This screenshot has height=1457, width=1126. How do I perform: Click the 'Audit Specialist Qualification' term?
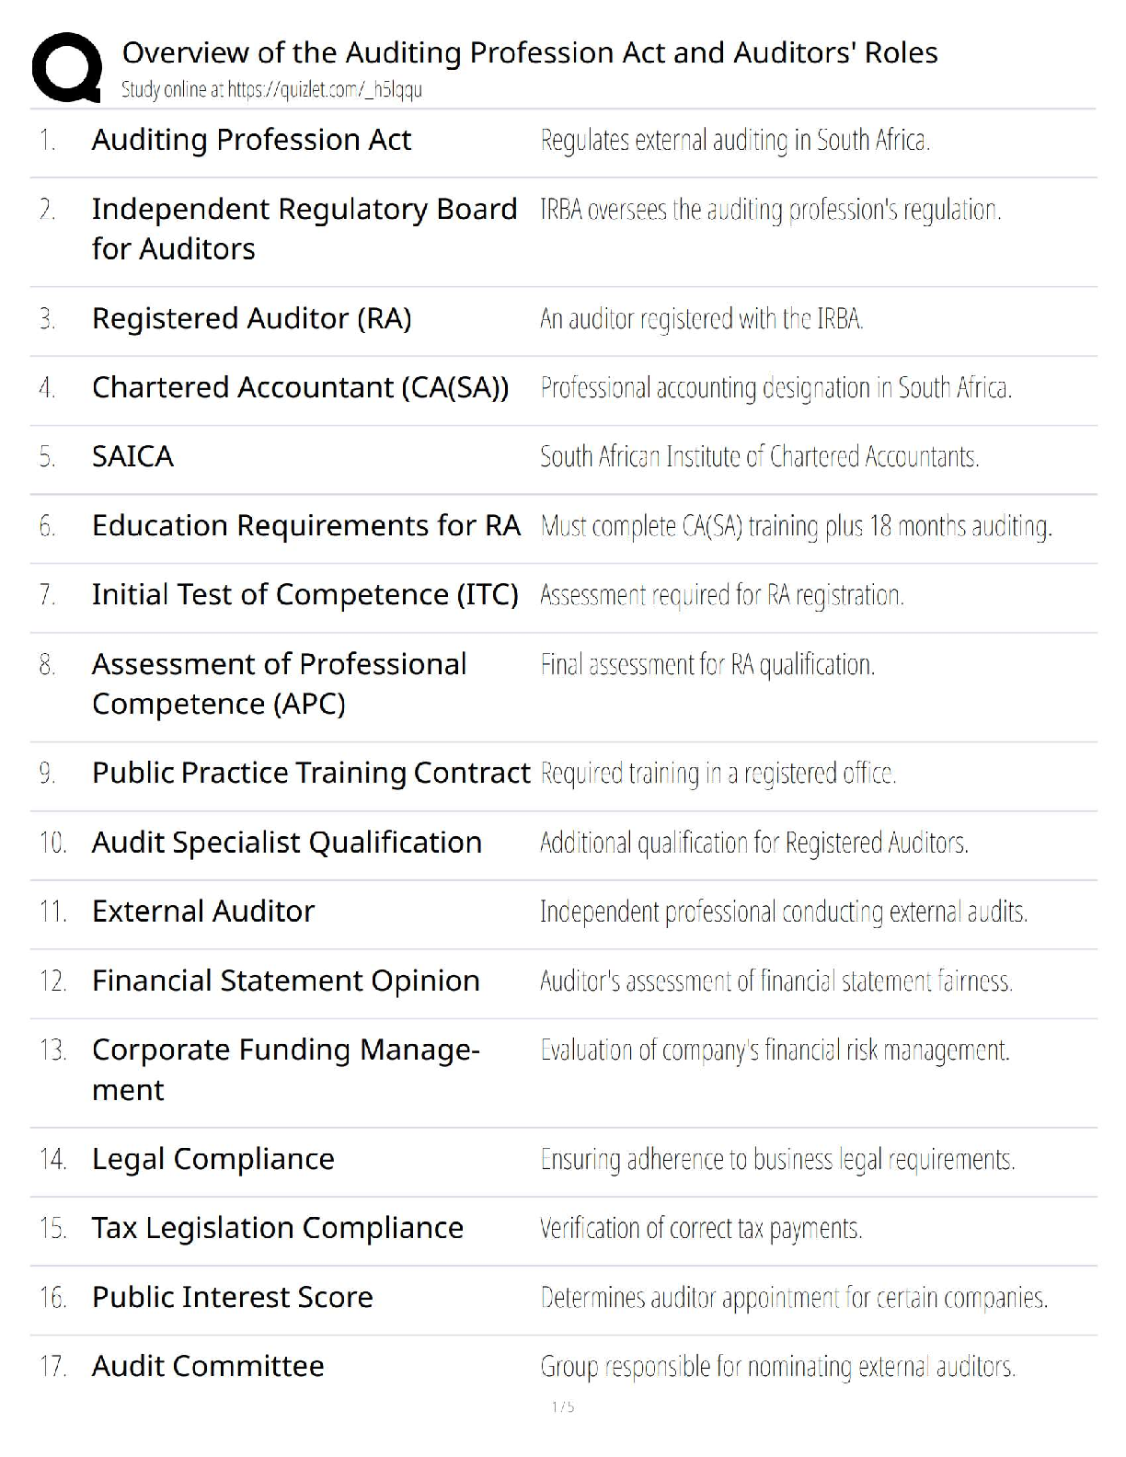point(286,842)
